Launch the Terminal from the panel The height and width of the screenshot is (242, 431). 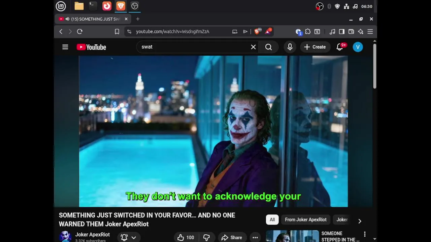pyautogui.click(x=93, y=6)
